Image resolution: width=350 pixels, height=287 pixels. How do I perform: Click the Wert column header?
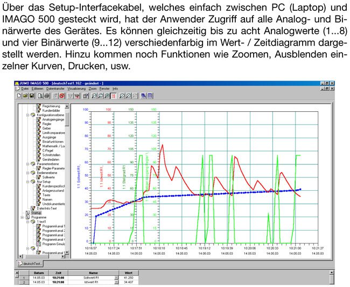tap(128, 272)
